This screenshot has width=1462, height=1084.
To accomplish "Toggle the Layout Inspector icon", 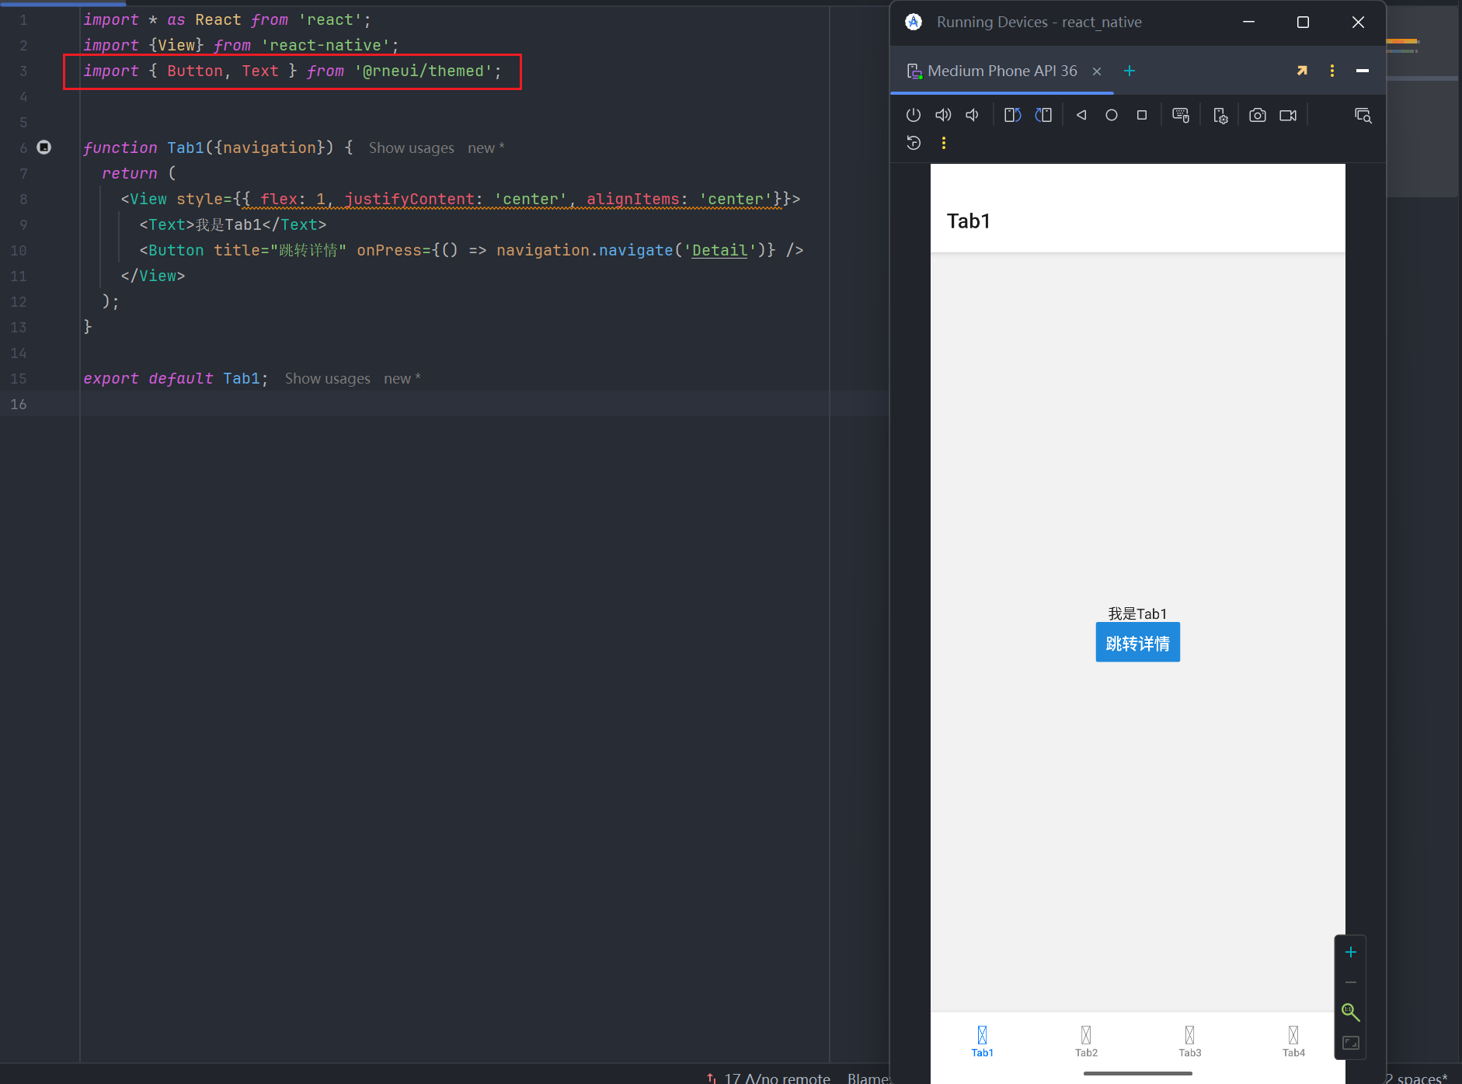I will (x=1363, y=115).
